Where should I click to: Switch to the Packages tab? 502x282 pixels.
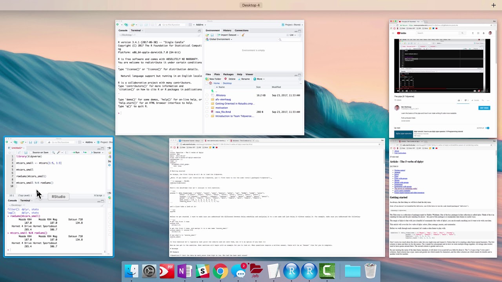pos(228,74)
